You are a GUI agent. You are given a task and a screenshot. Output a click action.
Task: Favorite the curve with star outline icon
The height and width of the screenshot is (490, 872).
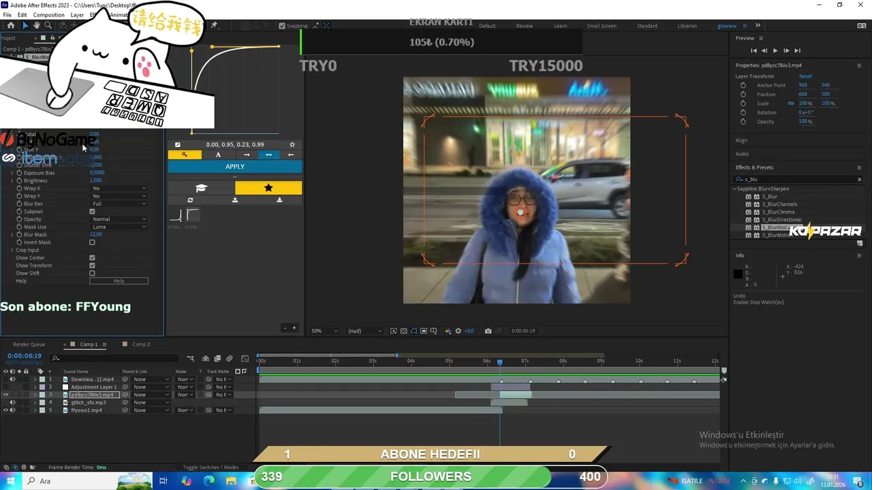[292, 144]
